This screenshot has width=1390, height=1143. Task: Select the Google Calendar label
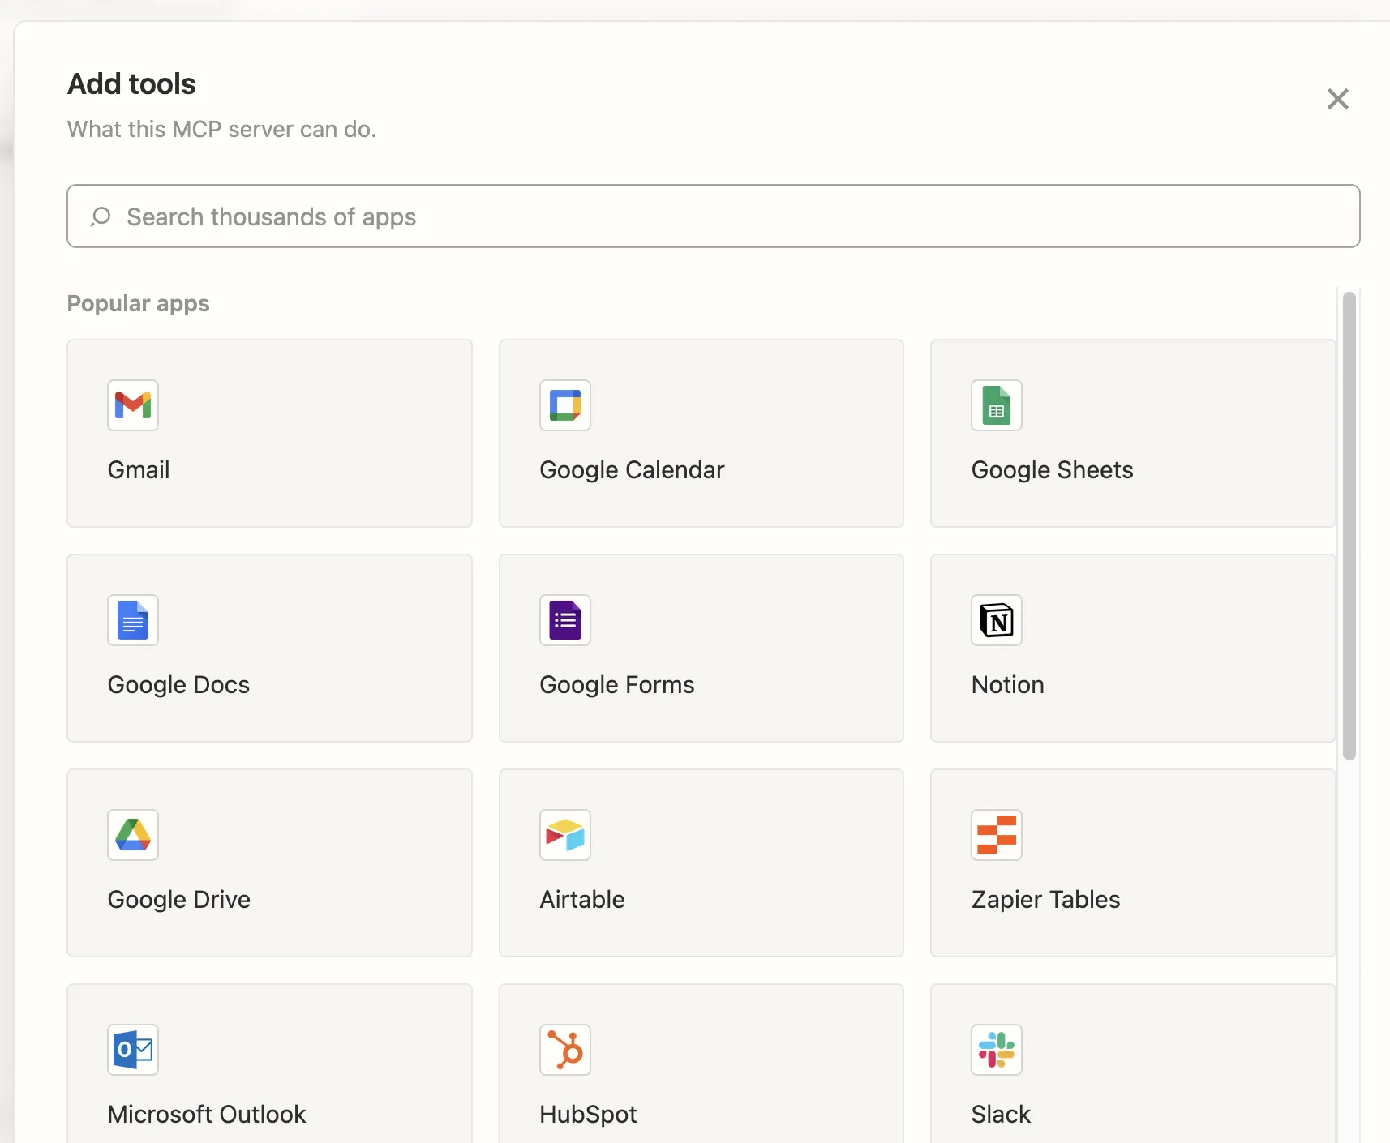[x=632, y=470]
